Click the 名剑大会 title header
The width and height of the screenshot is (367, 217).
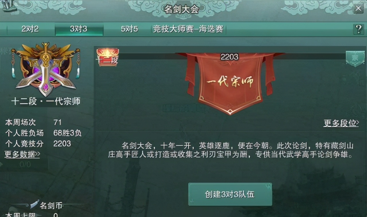181,9
